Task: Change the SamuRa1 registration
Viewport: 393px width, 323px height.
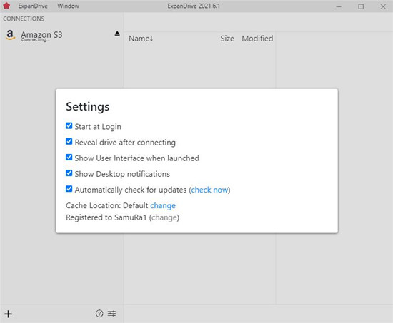Action: [x=164, y=217]
